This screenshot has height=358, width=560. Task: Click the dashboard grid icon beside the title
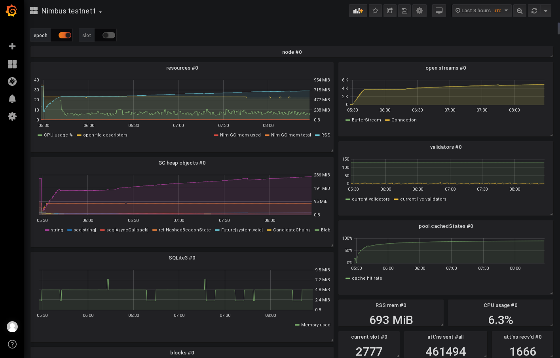pyautogui.click(x=34, y=11)
